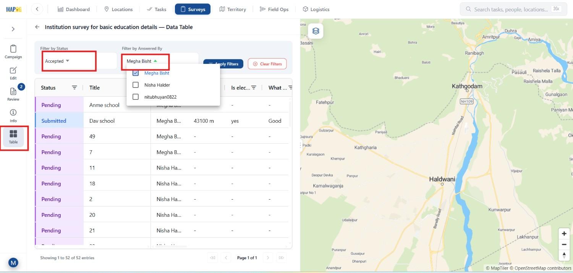573x273 pixels.
Task: Click the M user avatar
Action: tap(13, 263)
